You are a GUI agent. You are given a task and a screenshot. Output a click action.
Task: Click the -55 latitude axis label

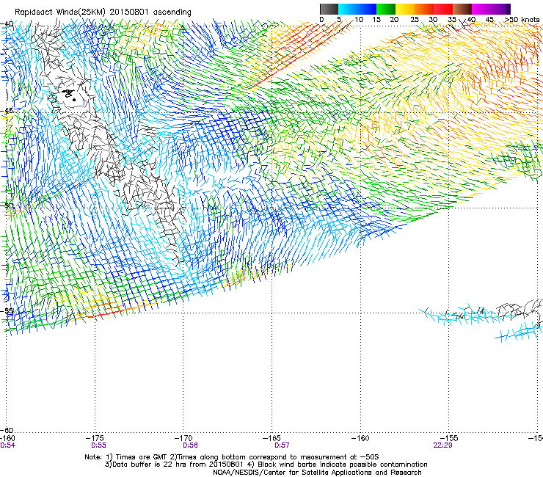pyautogui.click(x=7, y=310)
